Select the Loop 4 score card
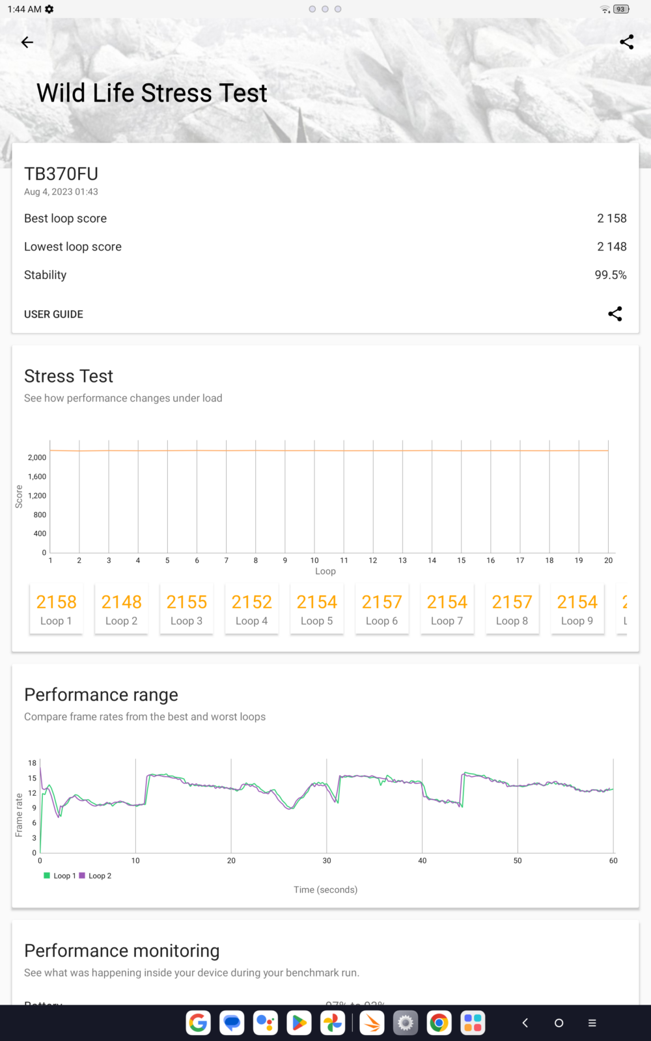 coord(251,609)
